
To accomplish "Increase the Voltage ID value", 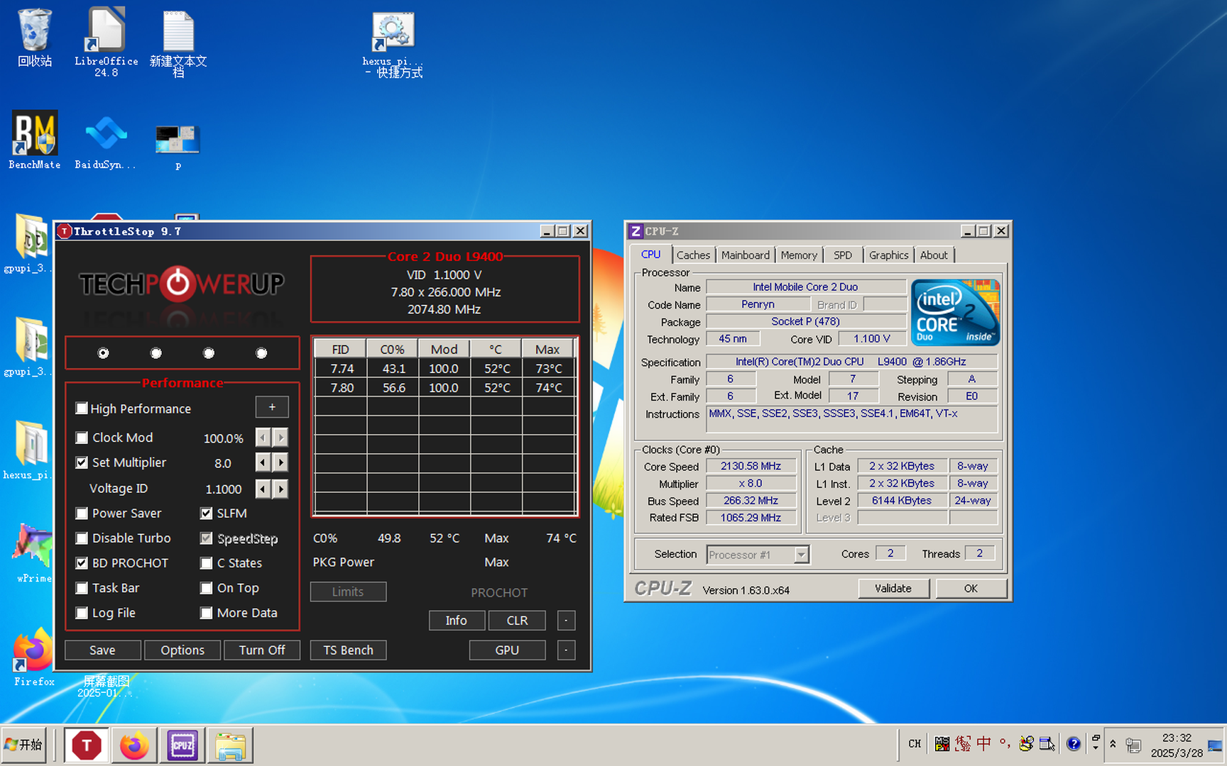I will point(281,489).
